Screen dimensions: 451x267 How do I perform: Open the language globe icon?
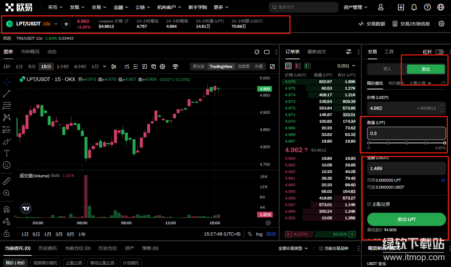click(440, 7)
